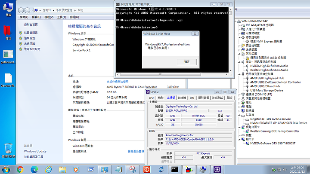
Task: Click the Windows Start orb
Action: click(x=6, y=170)
